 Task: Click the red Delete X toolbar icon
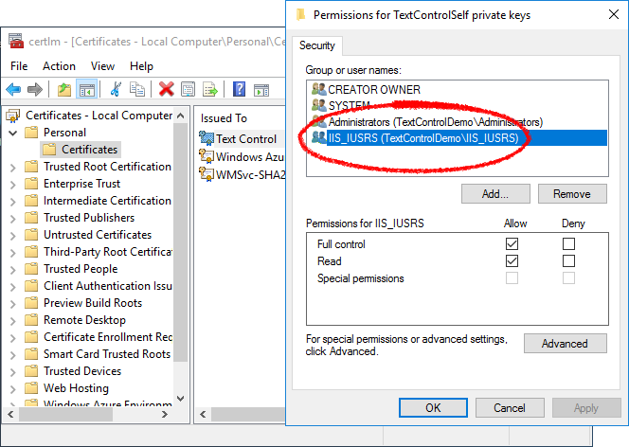[166, 89]
